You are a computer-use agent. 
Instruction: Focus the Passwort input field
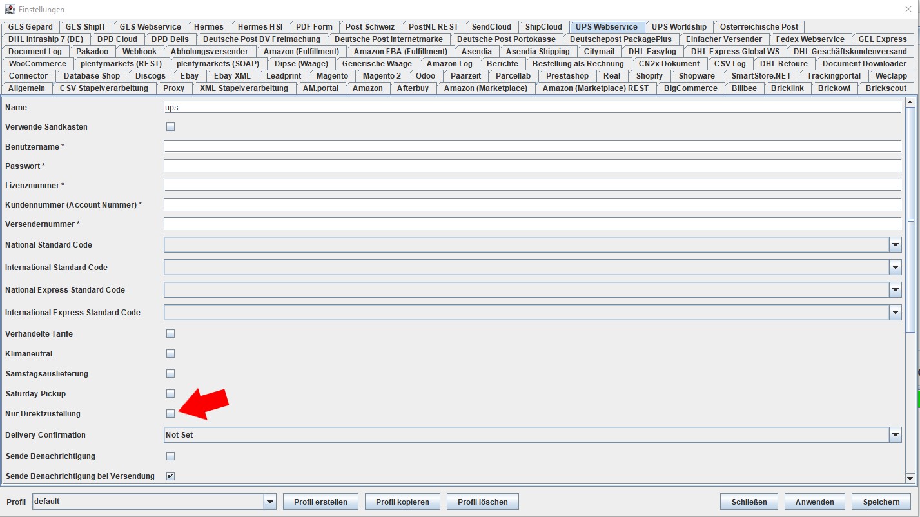point(533,166)
